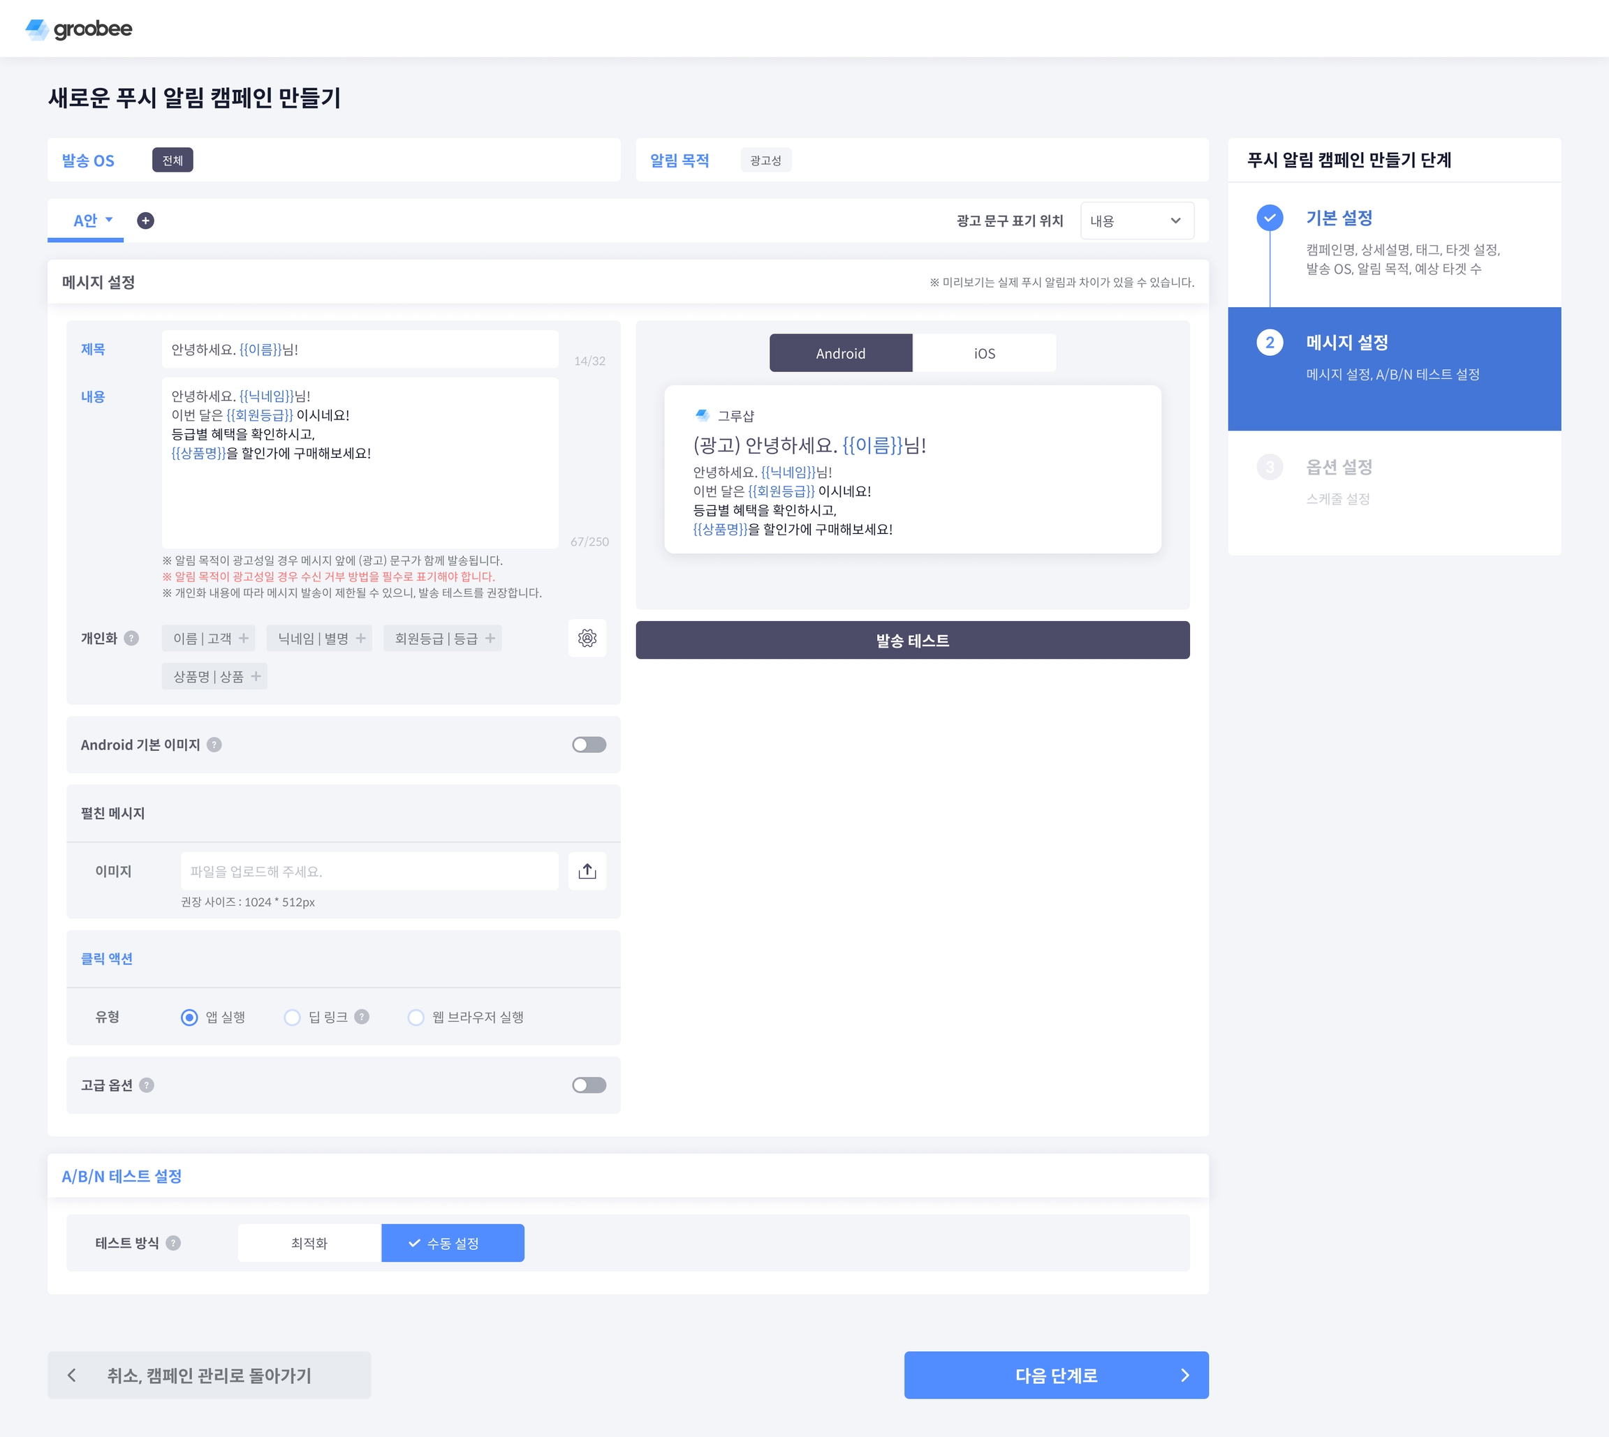Select the 최적화 test method tab

(x=309, y=1243)
